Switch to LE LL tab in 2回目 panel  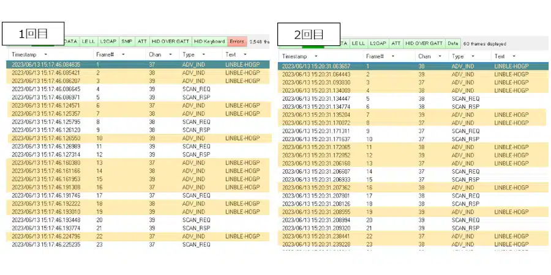(359, 43)
